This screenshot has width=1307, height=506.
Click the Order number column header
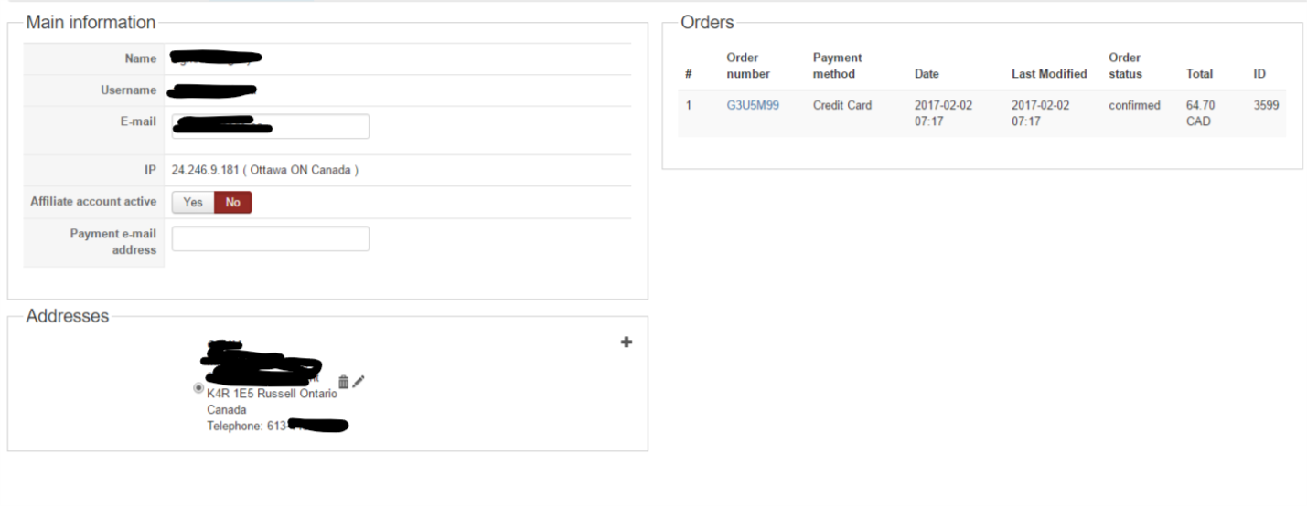click(x=748, y=66)
